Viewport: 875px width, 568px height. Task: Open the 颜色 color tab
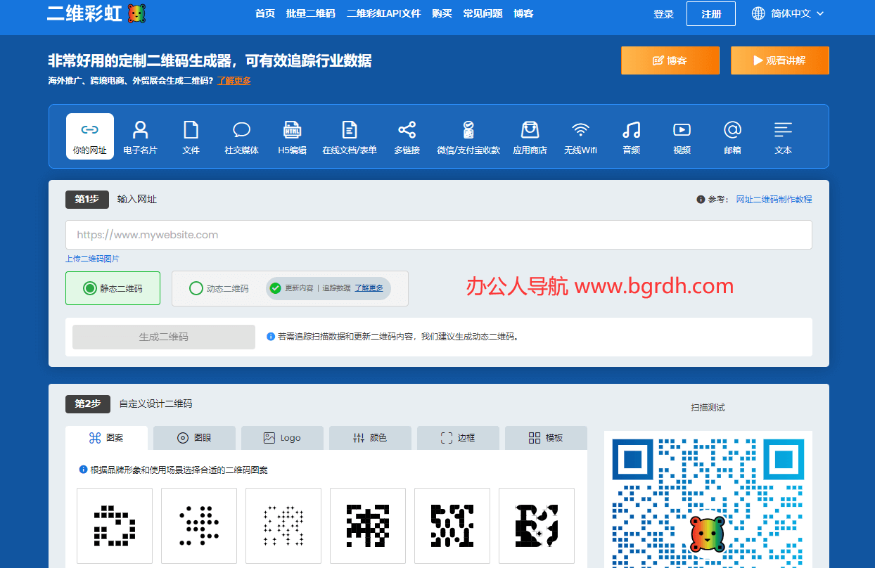[x=370, y=438]
